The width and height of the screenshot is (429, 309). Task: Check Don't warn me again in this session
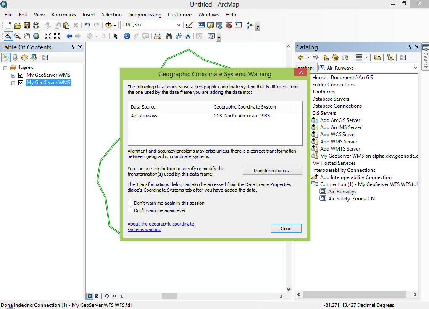[x=131, y=203]
